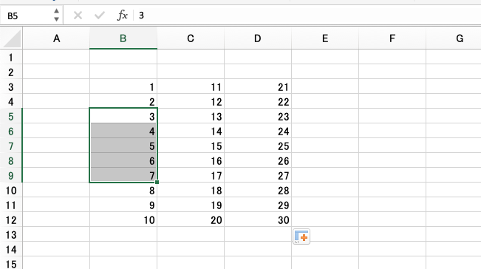Click the confirm checkmark icon in formula bar
The image size is (481, 269).
coord(100,16)
